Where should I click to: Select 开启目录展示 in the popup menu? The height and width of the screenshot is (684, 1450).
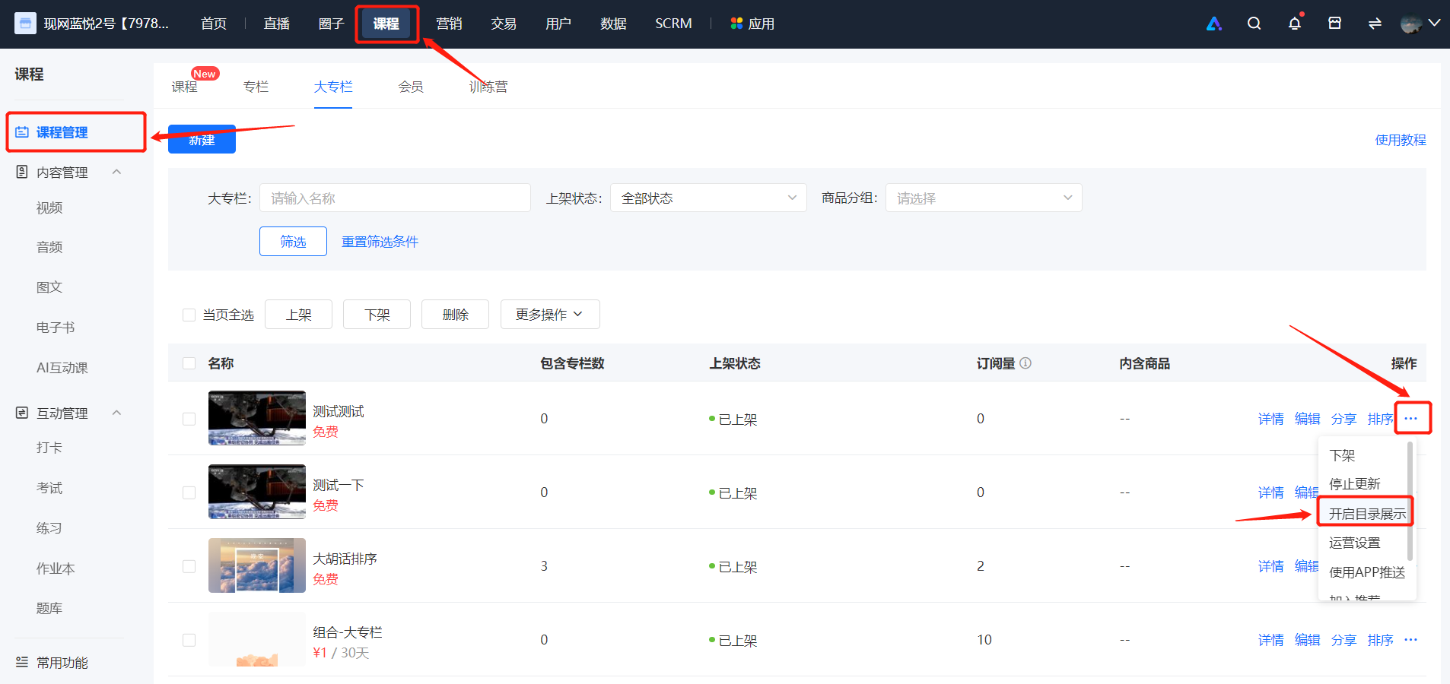(x=1367, y=514)
